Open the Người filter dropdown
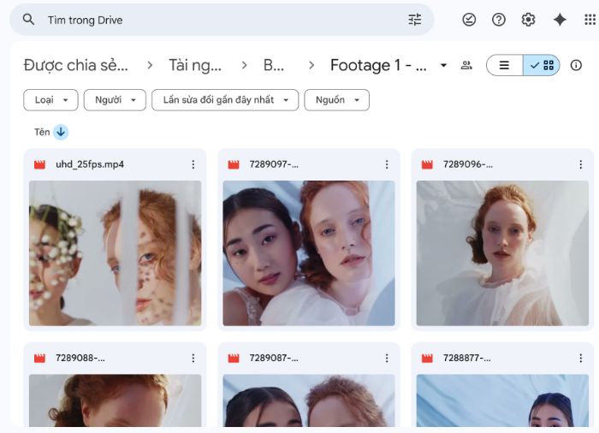The height and width of the screenshot is (433, 599). point(115,100)
